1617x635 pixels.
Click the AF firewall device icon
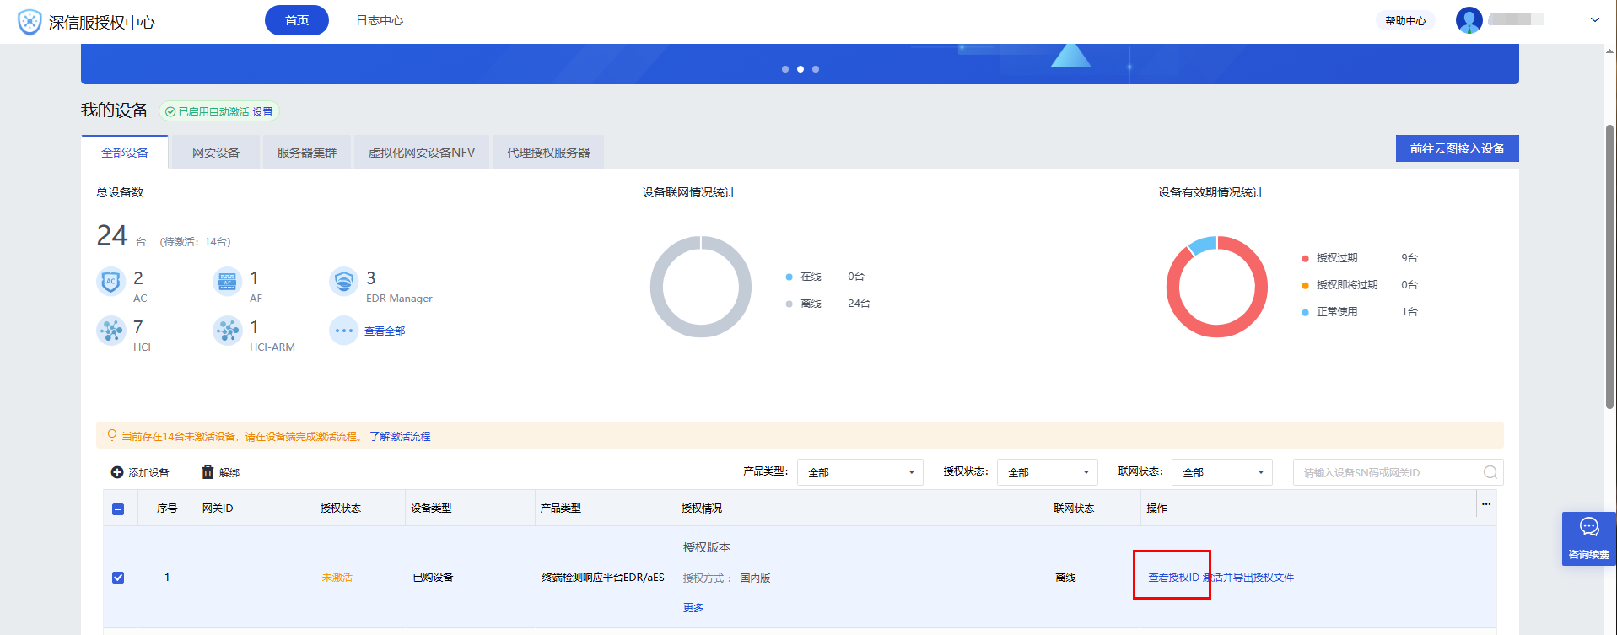[227, 282]
